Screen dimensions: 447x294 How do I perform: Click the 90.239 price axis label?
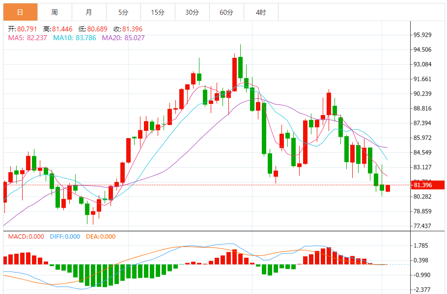422,94
